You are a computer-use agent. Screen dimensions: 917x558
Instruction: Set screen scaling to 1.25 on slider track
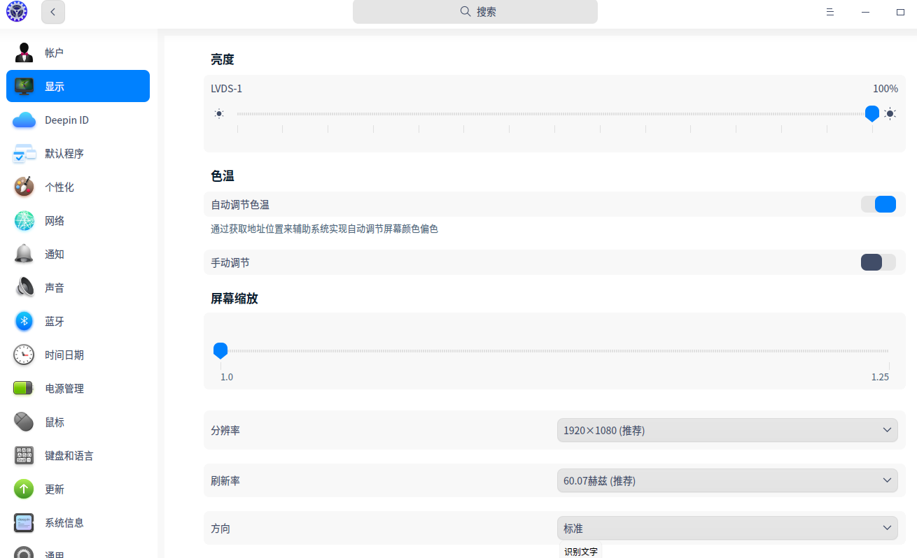point(889,351)
